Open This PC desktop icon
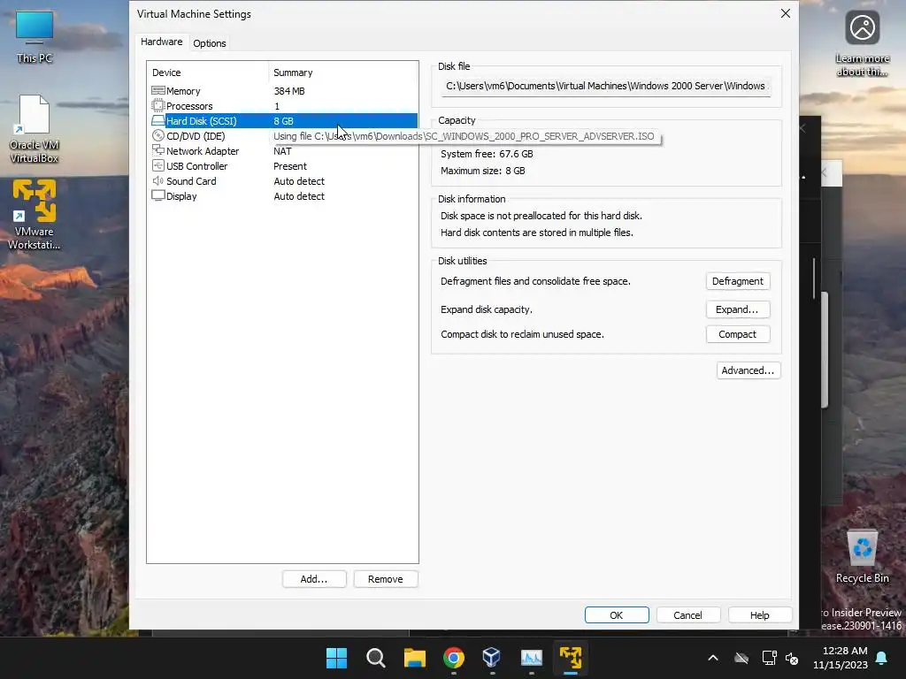Image resolution: width=906 pixels, height=679 pixels. click(x=35, y=37)
